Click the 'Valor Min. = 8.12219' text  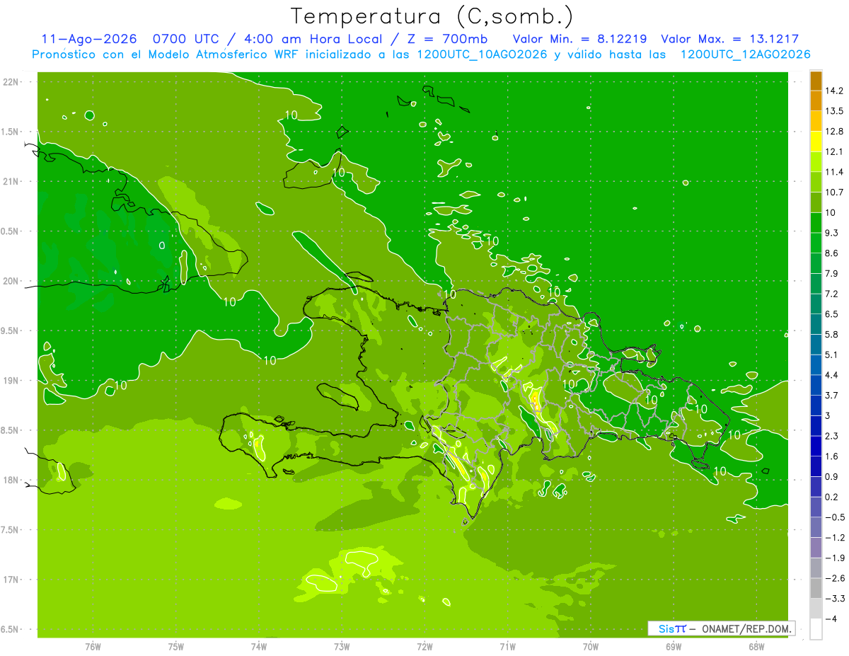click(580, 39)
